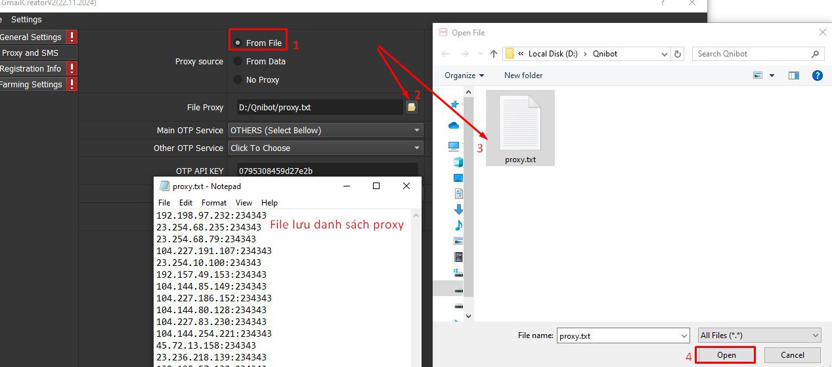Click the folder icon in the address bar

(509, 54)
